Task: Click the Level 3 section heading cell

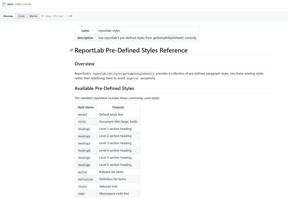Action: click(118, 143)
